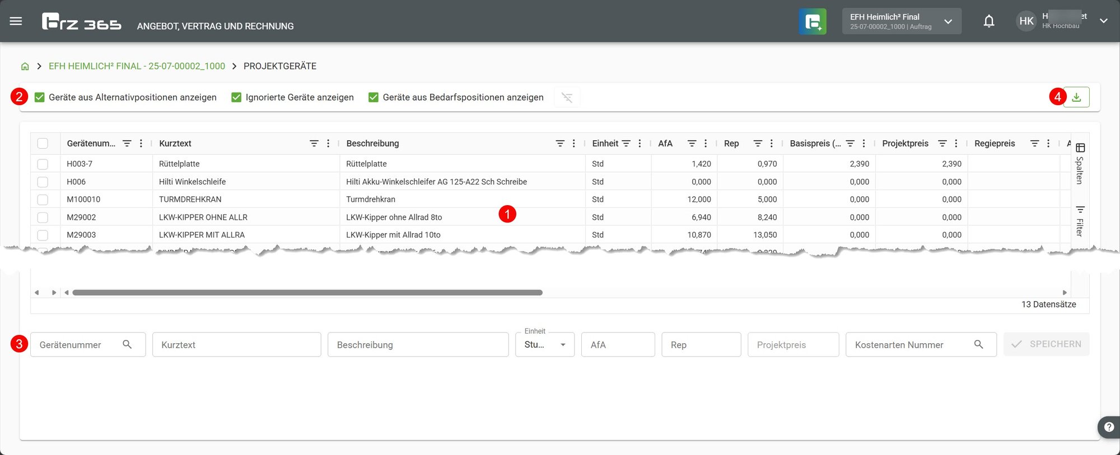Uncheck Geräte aus Alternativpositionen anzeigen

coord(40,97)
